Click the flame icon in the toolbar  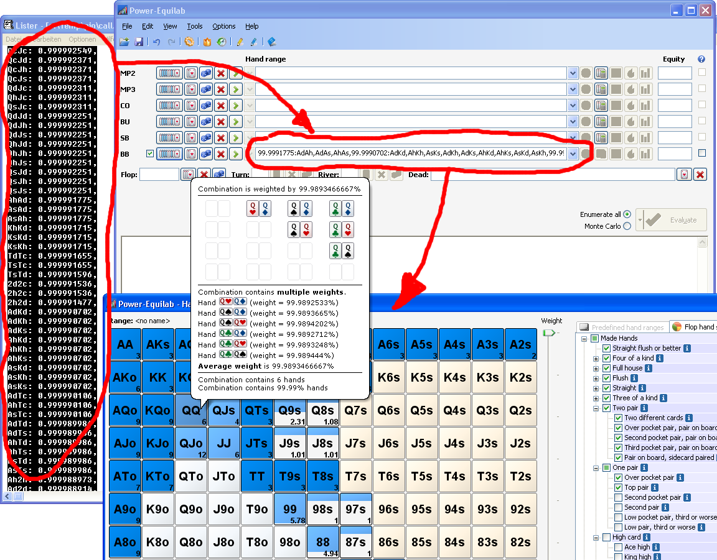[x=207, y=42]
